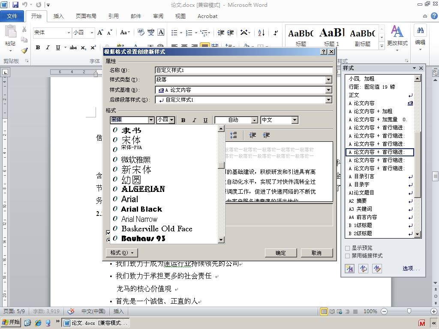Viewport: 439px width, 329px height.
Task: Switch to the Acrobat tab
Action: click(x=207, y=16)
